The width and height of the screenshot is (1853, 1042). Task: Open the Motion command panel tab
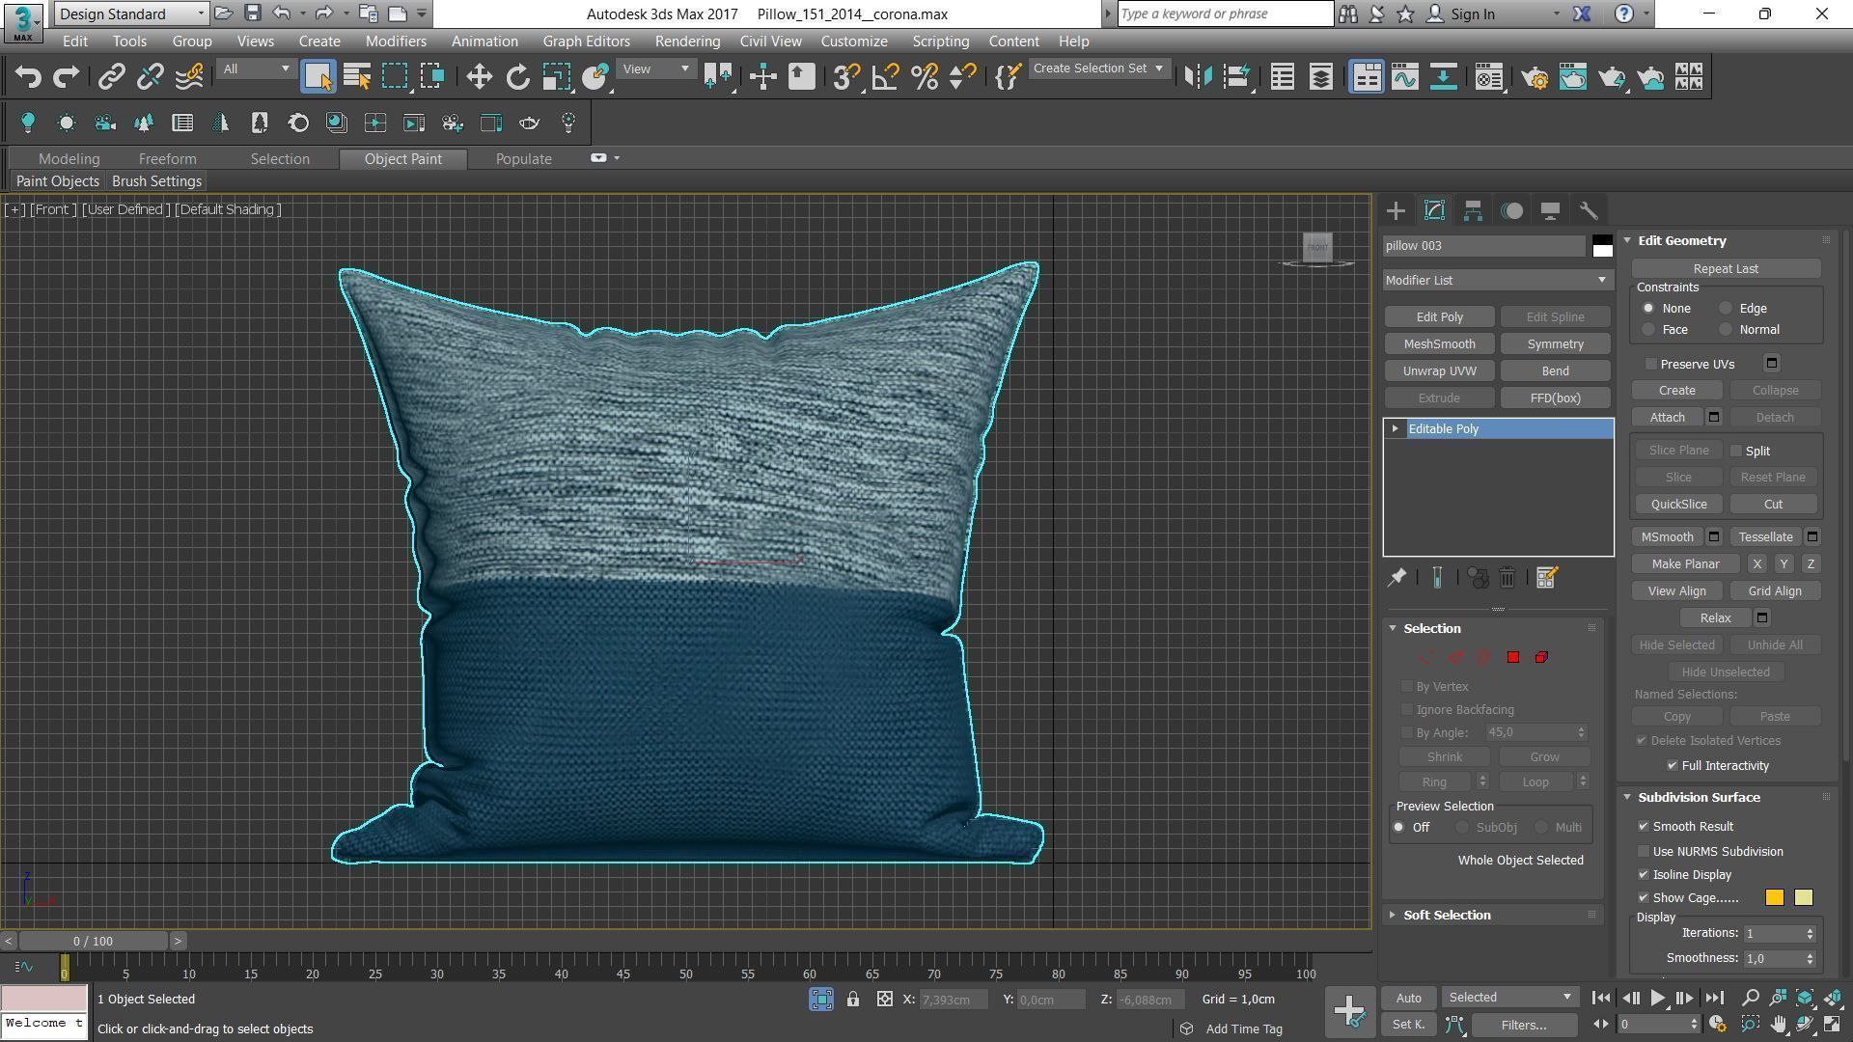click(1511, 210)
